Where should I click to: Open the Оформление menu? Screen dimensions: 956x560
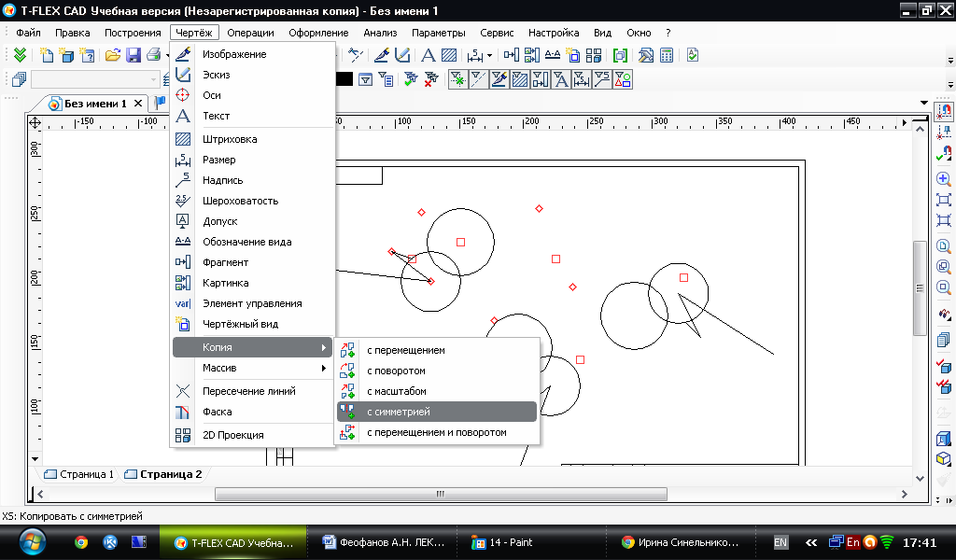319,33
